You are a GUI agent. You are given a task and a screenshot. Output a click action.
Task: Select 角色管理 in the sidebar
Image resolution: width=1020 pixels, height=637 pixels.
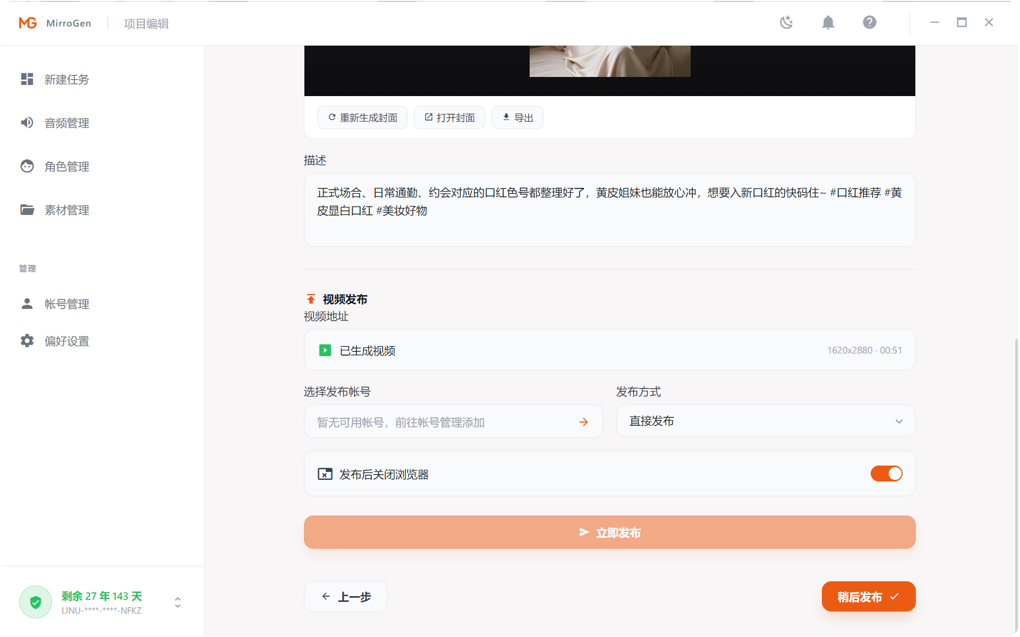click(x=66, y=166)
